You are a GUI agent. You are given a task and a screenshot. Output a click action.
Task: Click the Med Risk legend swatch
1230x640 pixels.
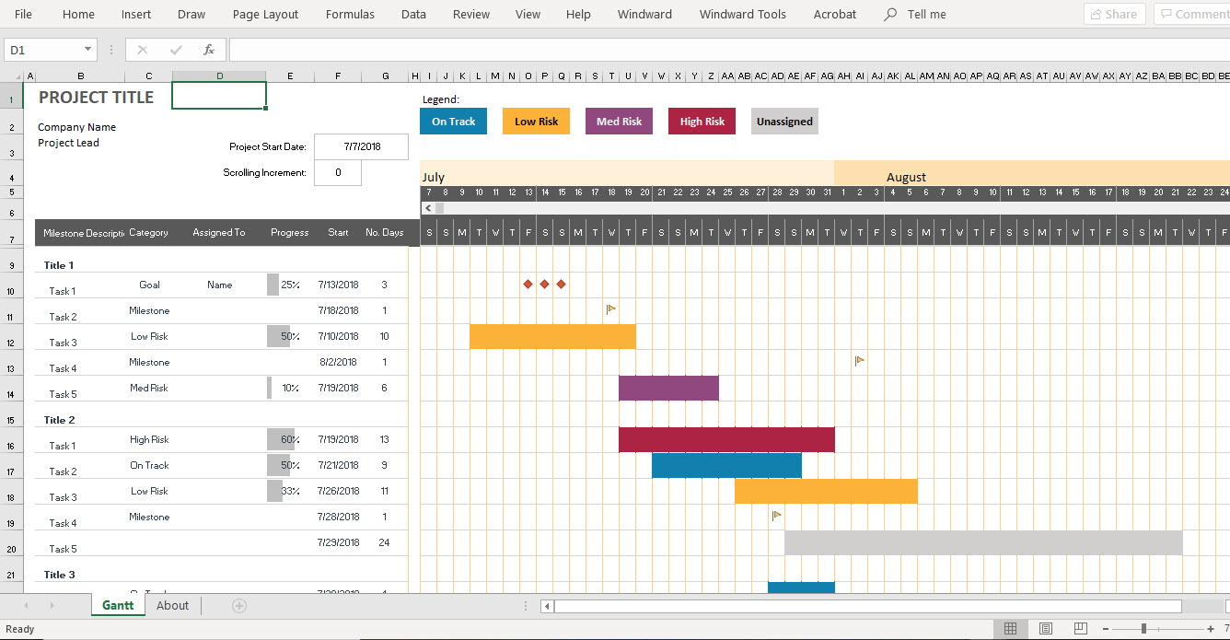619,122
